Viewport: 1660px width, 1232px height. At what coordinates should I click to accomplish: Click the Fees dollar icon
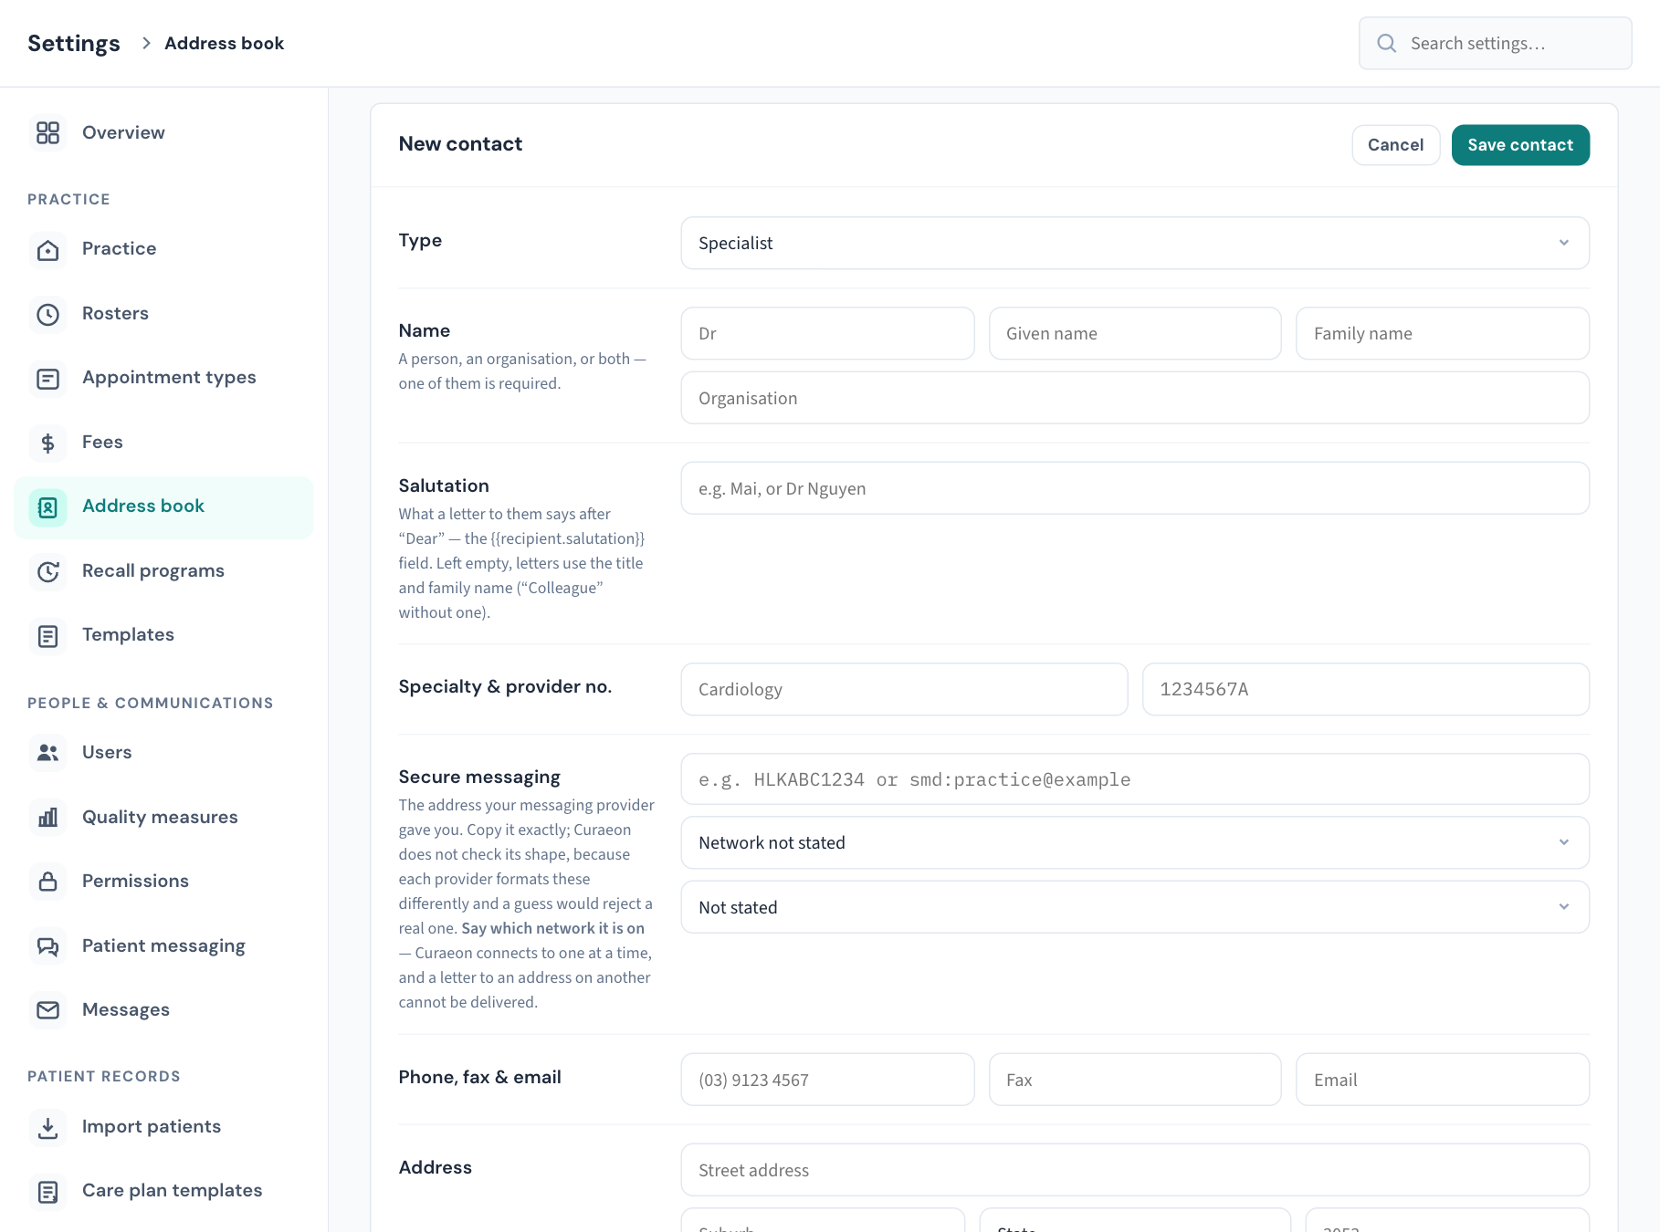(x=47, y=443)
